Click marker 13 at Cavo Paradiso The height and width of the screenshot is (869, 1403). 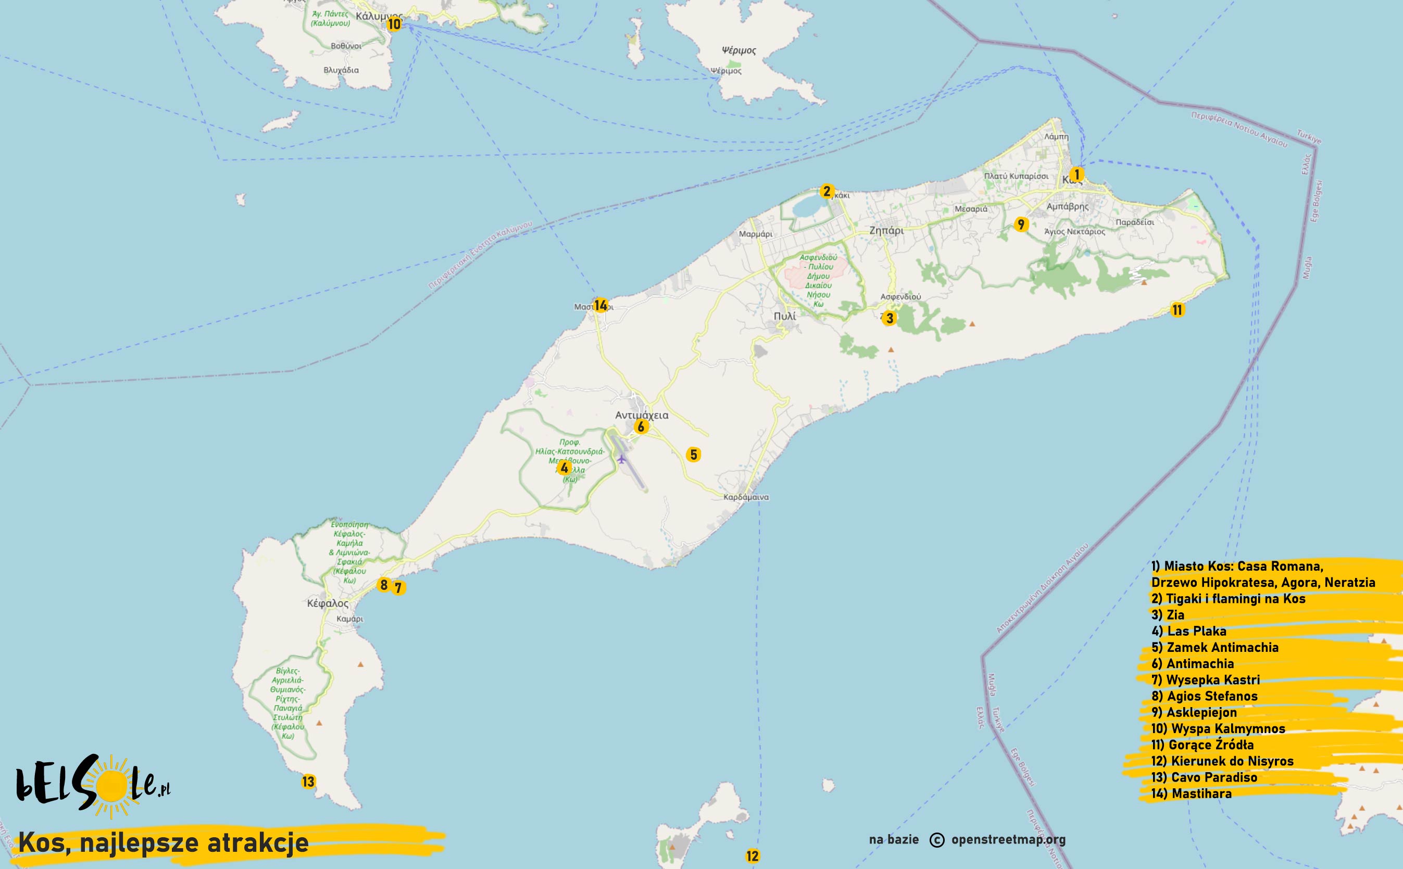[308, 782]
